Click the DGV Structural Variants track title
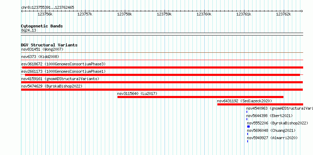Viewport: 313px width, 155px height. click(x=49, y=45)
